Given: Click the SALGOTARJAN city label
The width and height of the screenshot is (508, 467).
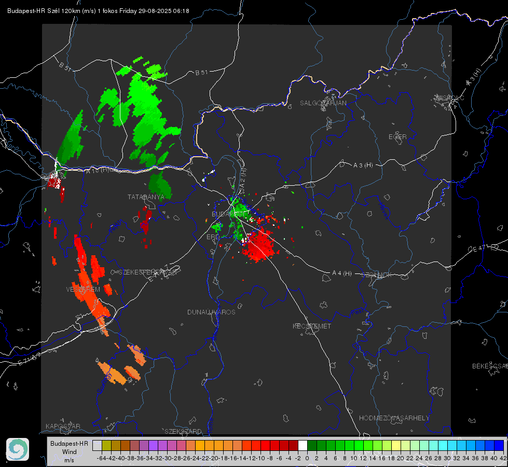Looking at the screenshot, I should pos(323,103).
